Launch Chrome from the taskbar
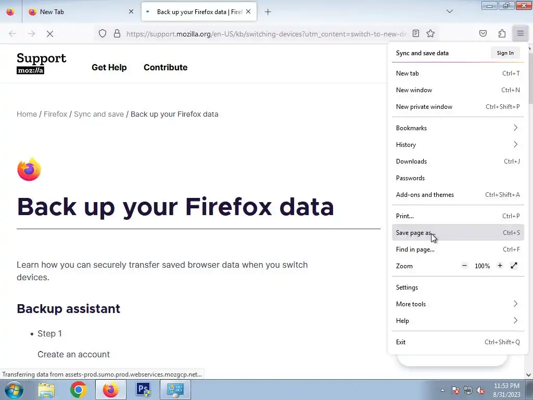Image resolution: width=533 pixels, height=400 pixels. tap(78, 390)
